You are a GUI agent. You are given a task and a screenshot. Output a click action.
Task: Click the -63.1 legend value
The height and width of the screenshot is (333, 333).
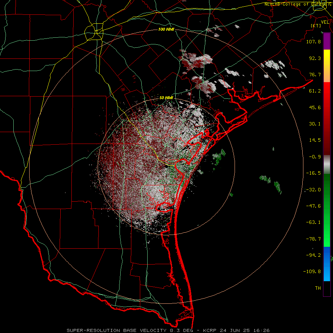click(x=313, y=222)
